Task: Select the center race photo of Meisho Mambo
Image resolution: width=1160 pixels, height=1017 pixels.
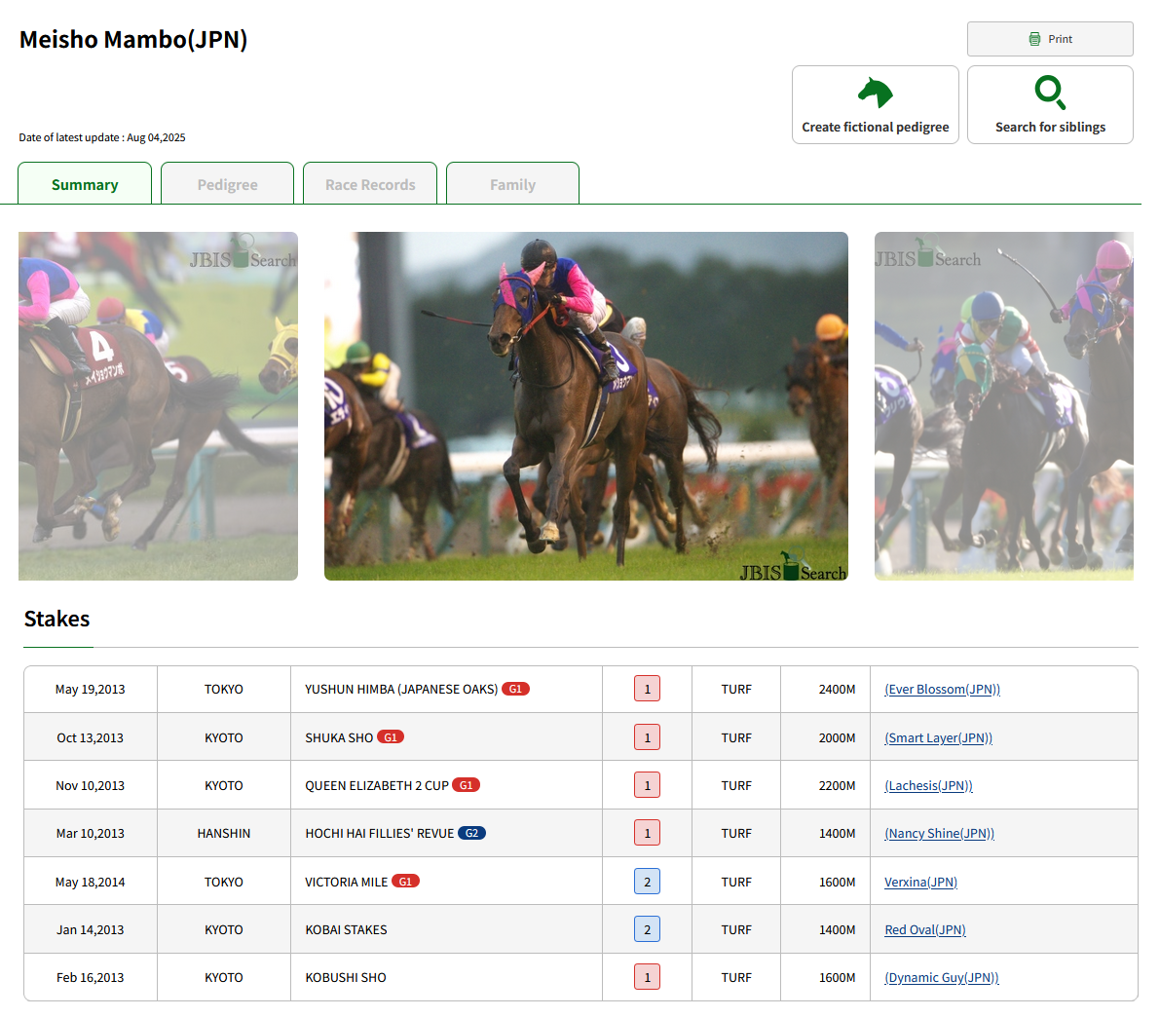Action: [586, 405]
